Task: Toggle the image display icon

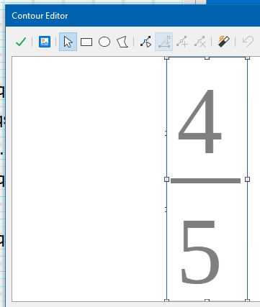Action: (x=45, y=42)
